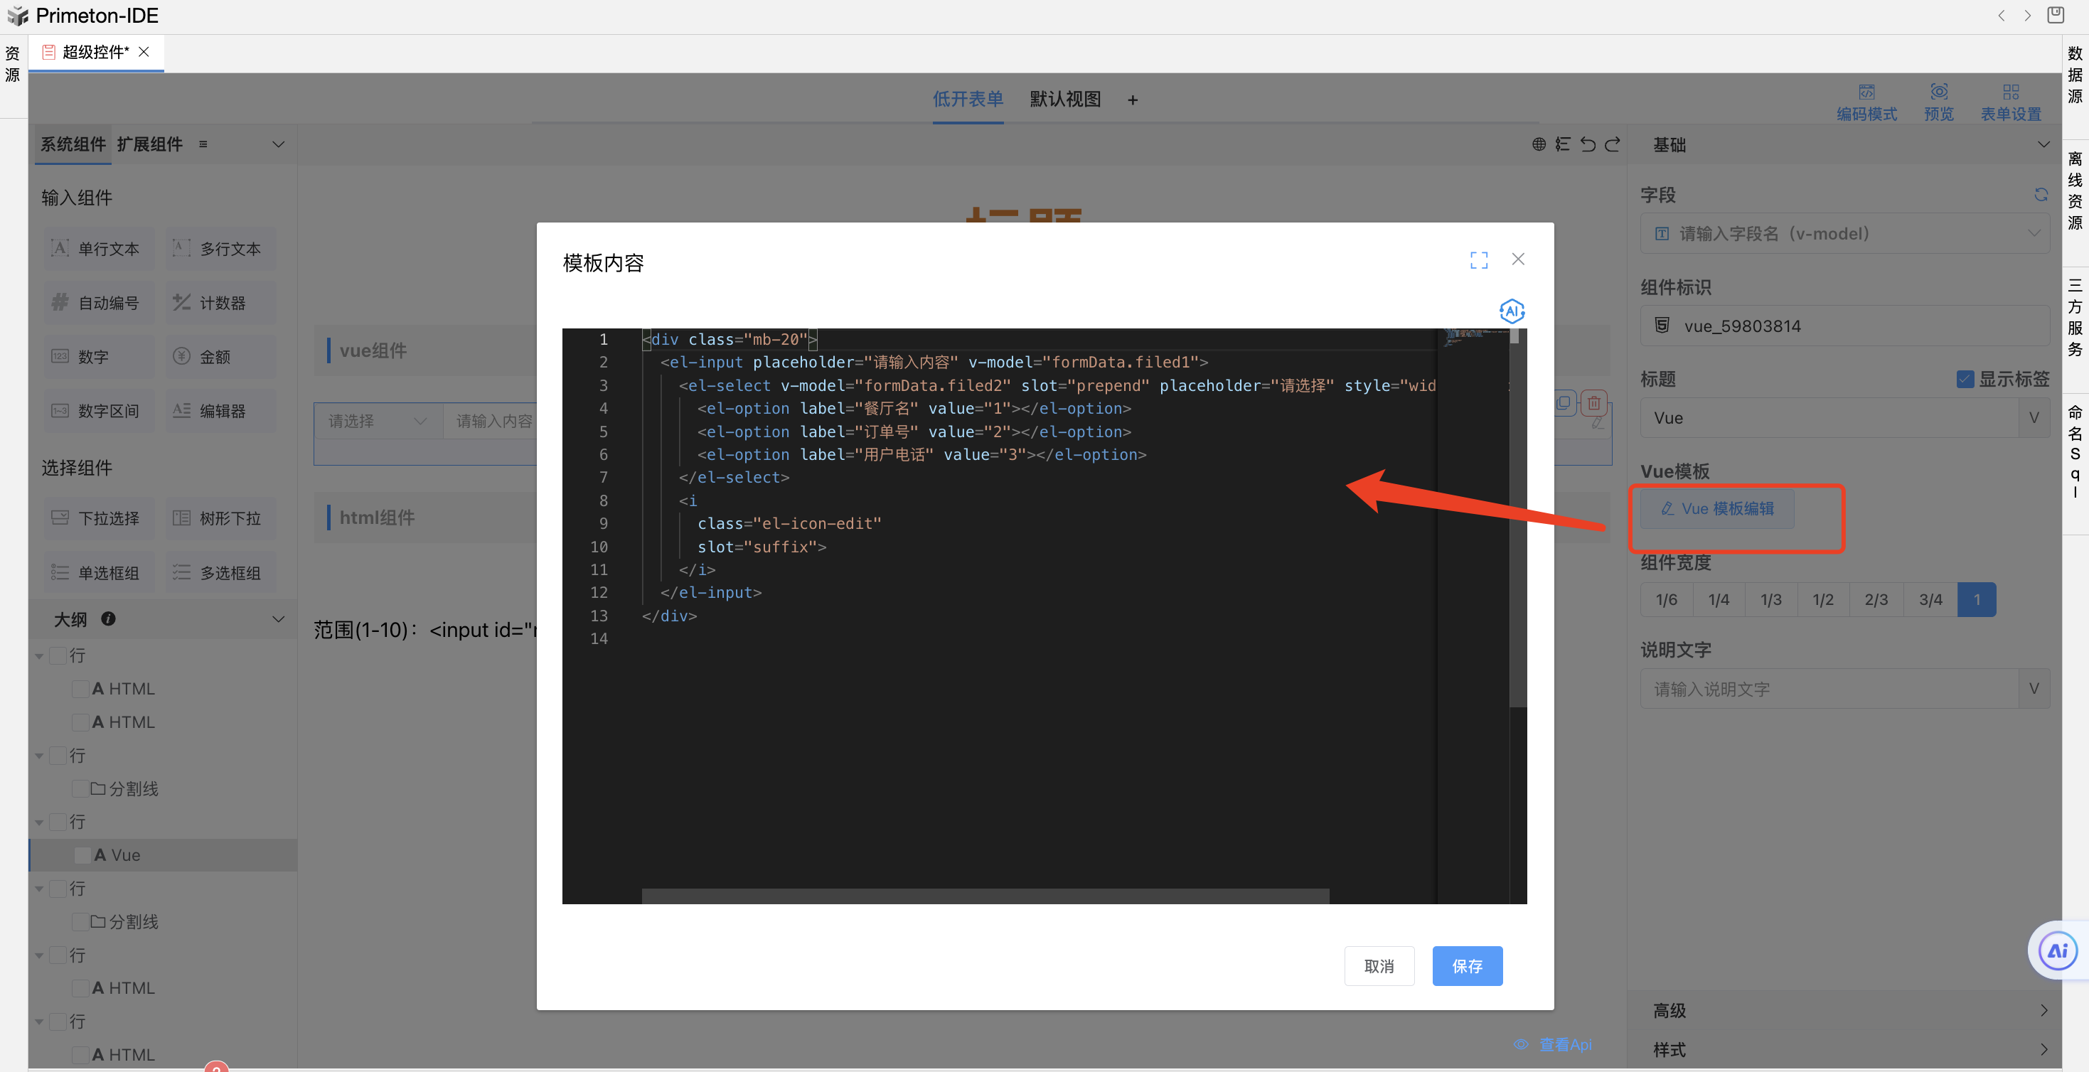This screenshot has width=2089, height=1072.
Task: Open the 预览 preview icon
Action: [1938, 102]
